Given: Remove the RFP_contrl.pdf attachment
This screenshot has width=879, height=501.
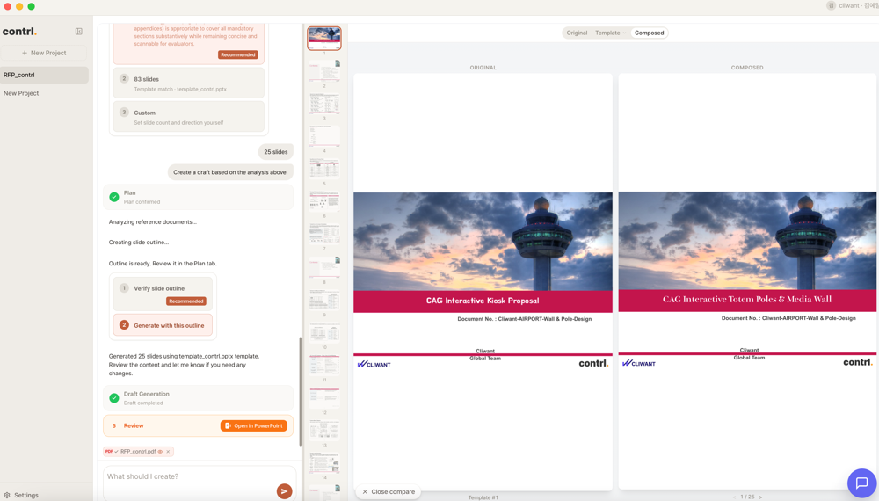Looking at the screenshot, I should 168,452.
